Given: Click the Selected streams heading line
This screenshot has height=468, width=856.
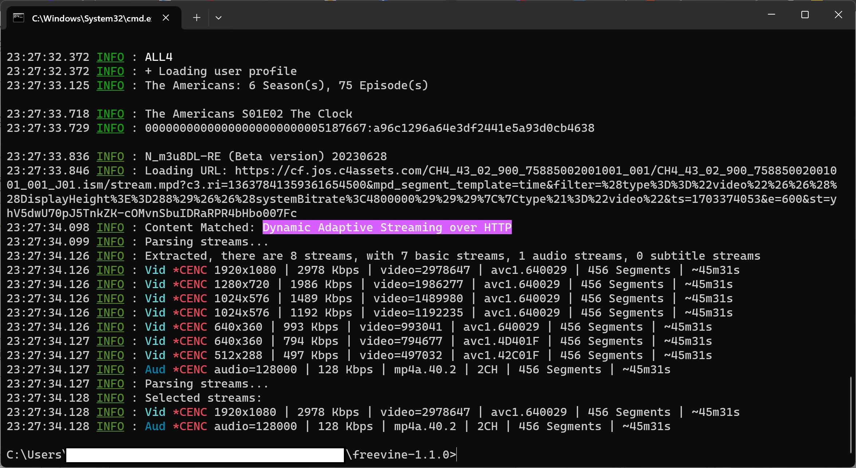Looking at the screenshot, I should 203,398.
